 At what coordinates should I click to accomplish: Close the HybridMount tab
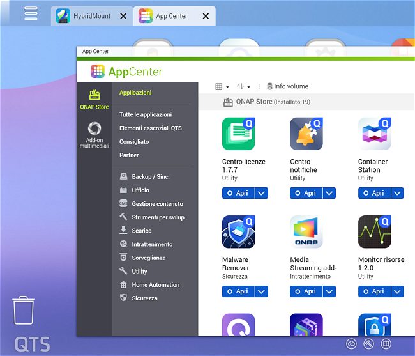(123, 16)
